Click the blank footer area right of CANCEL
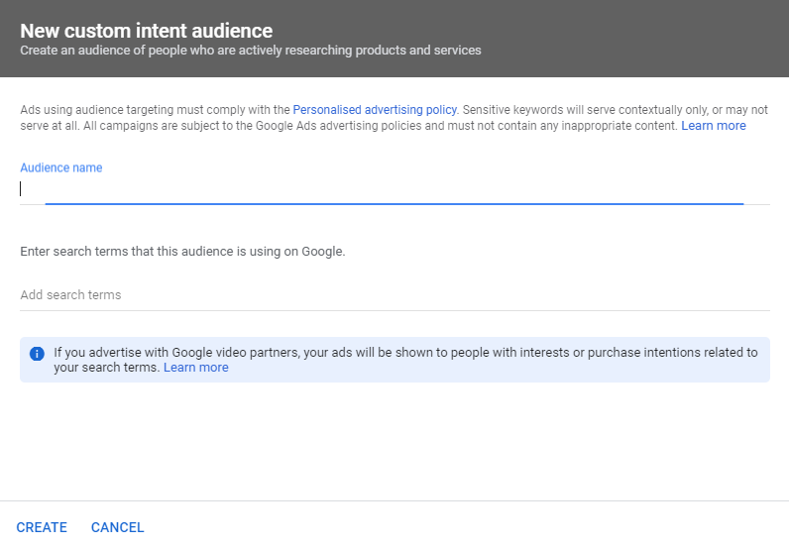The image size is (789, 547). 466,527
